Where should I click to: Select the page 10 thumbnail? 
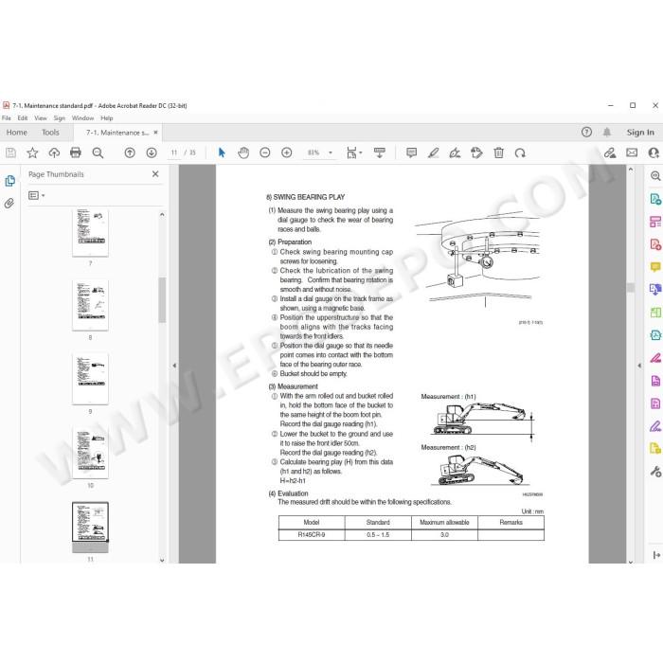click(90, 453)
